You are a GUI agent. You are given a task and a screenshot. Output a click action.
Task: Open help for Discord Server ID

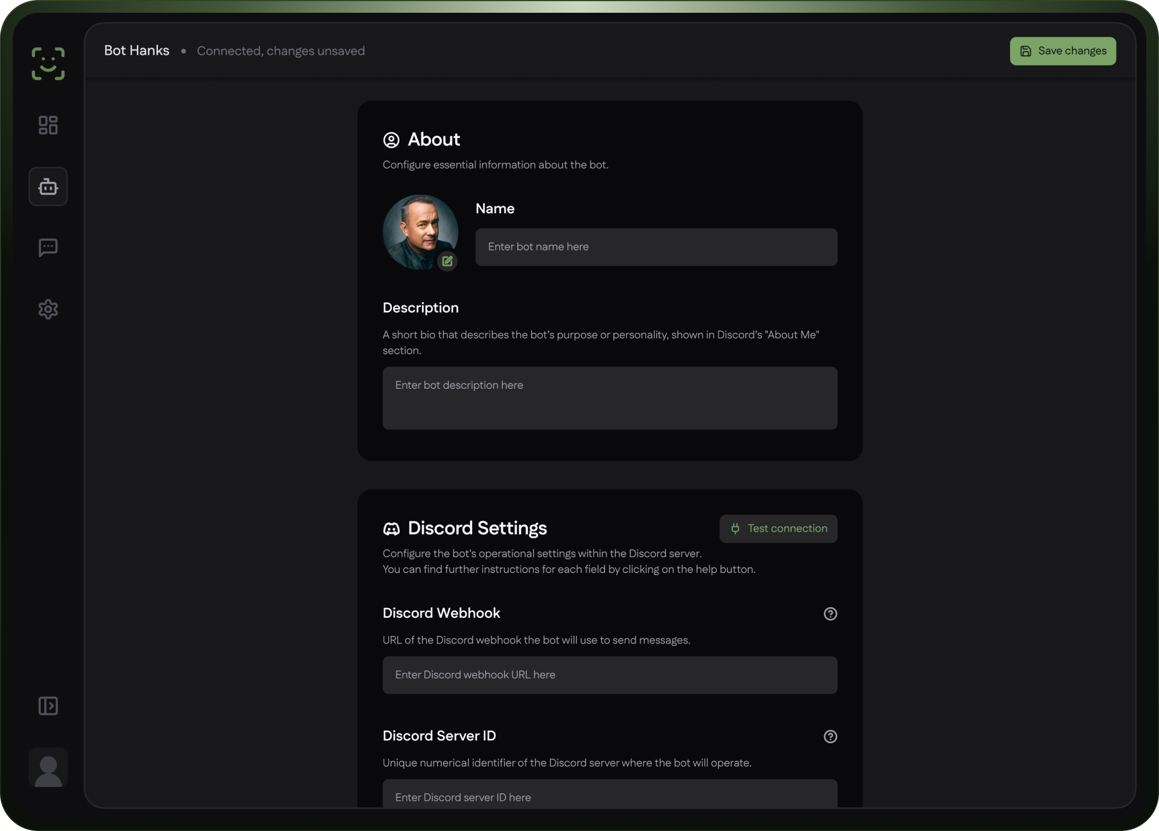click(830, 736)
